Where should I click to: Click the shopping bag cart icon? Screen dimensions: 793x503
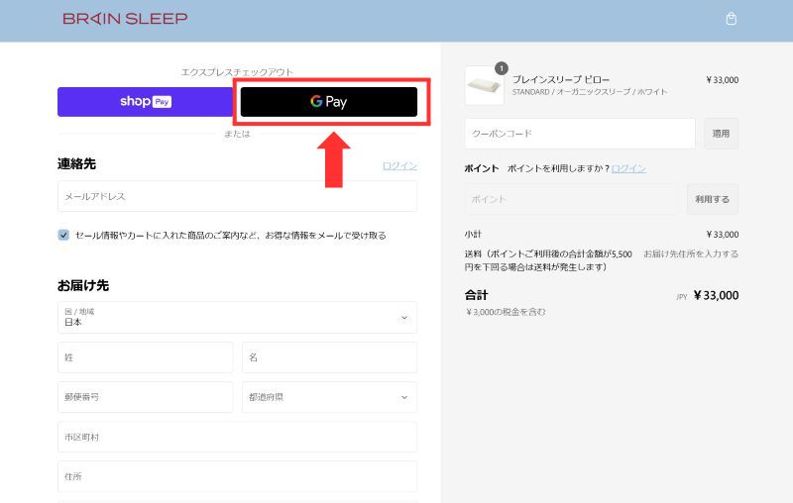point(732,19)
